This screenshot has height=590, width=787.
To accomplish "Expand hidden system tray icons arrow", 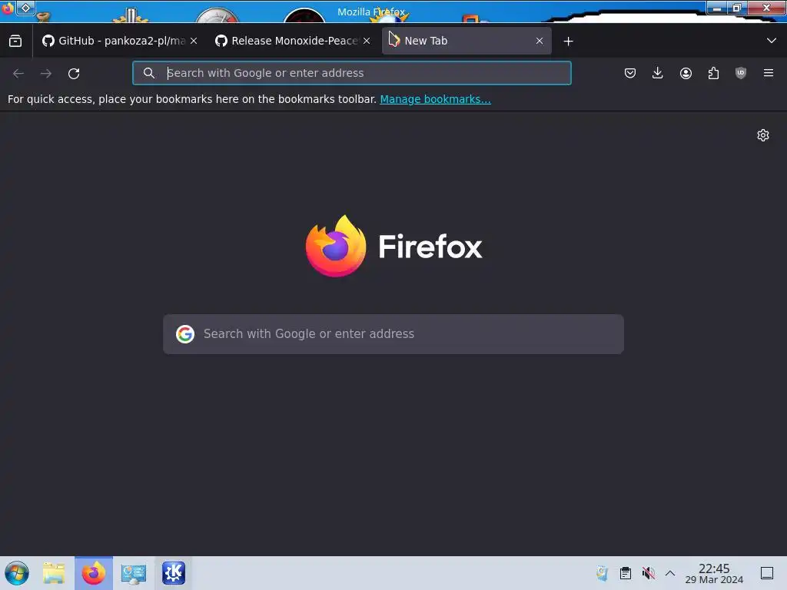I will tap(670, 573).
